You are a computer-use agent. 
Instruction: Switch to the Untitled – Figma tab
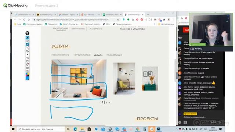[x=68, y=15]
